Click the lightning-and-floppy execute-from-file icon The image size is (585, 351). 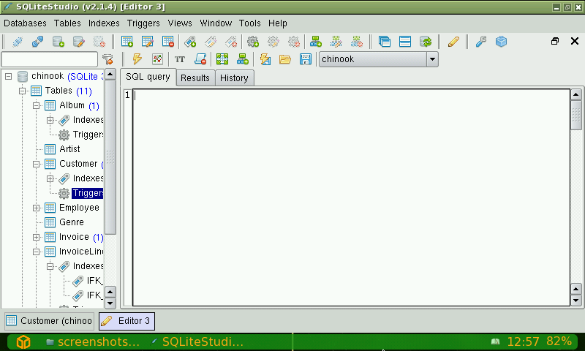[x=265, y=59]
